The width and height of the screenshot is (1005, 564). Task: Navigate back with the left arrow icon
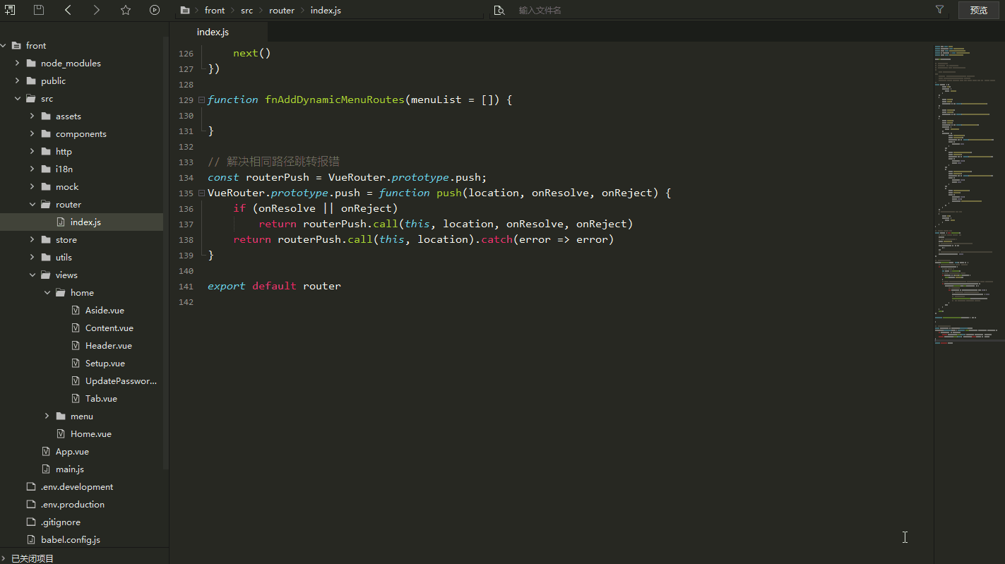point(68,10)
